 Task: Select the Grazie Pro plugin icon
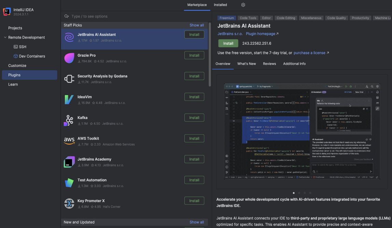[x=69, y=58]
